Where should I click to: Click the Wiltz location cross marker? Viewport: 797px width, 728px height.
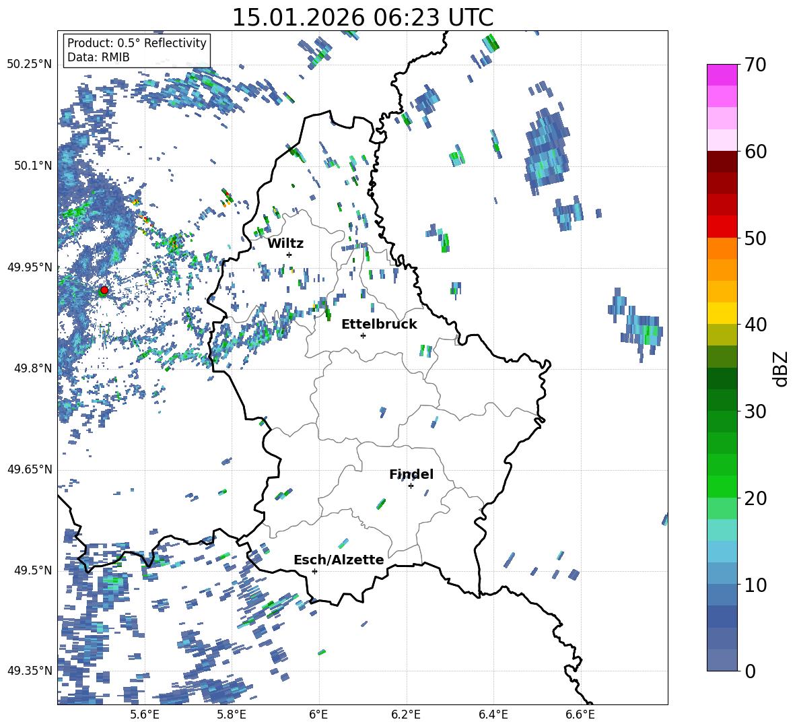289,255
